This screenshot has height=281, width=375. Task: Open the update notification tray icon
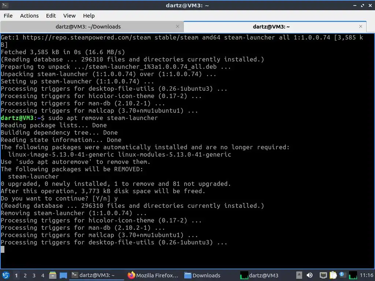[342, 275]
